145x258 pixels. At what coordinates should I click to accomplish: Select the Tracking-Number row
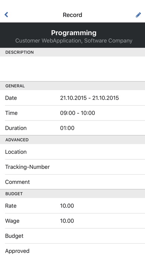[x=72, y=167]
